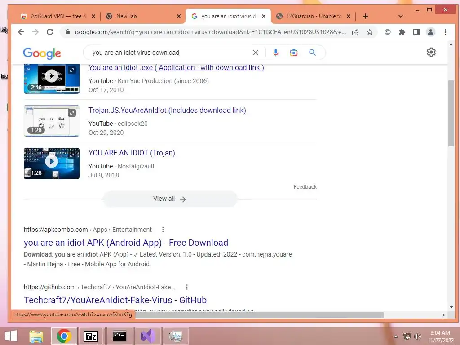This screenshot has width=460, height=345.
Task: Switch to the E2Guardian tab
Action: tap(313, 16)
